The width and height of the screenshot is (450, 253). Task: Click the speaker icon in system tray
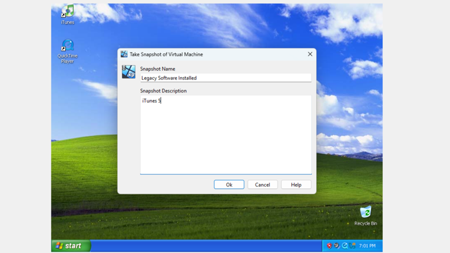337,246
